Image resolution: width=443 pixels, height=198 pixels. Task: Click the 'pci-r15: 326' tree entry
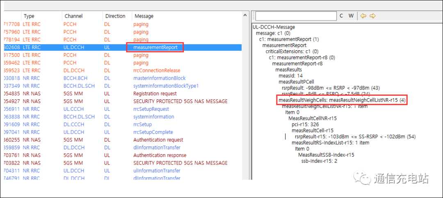coord(306,124)
